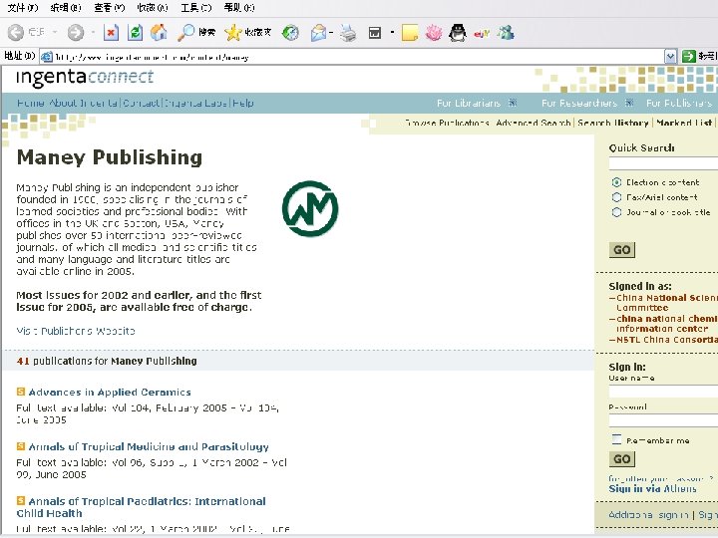Open Advances in Applied Ceramics journal
The width and height of the screenshot is (718, 538).
pos(110,393)
